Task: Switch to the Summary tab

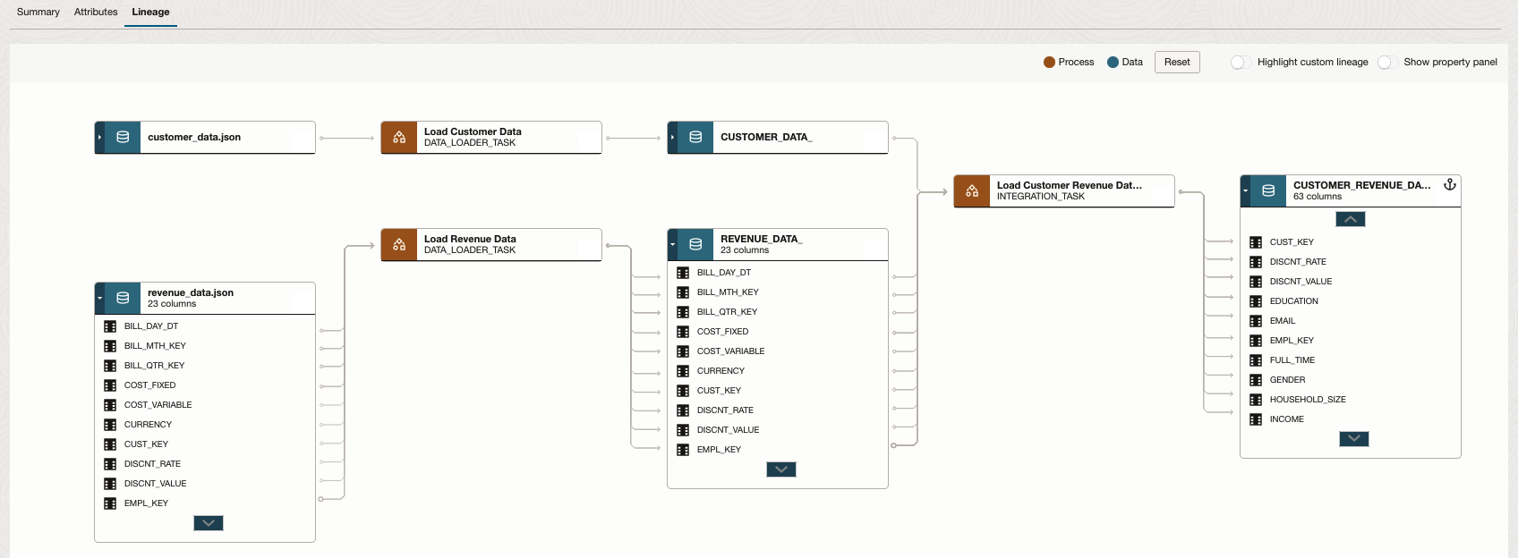Action: click(x=38, y=13)
